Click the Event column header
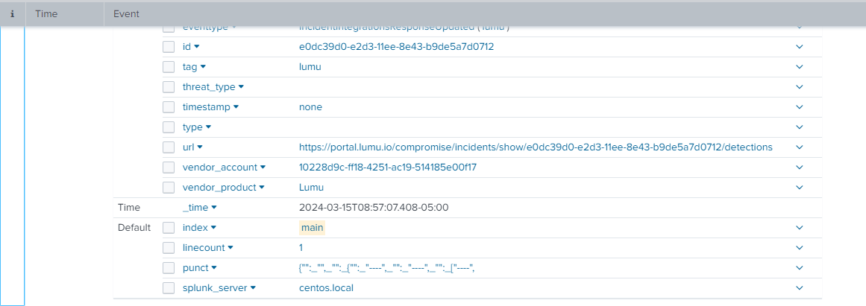This screenshot has height=306, width=866. 126,14
